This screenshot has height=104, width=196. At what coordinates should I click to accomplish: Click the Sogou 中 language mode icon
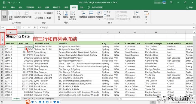pyautogui.click(x=32, y=102)
